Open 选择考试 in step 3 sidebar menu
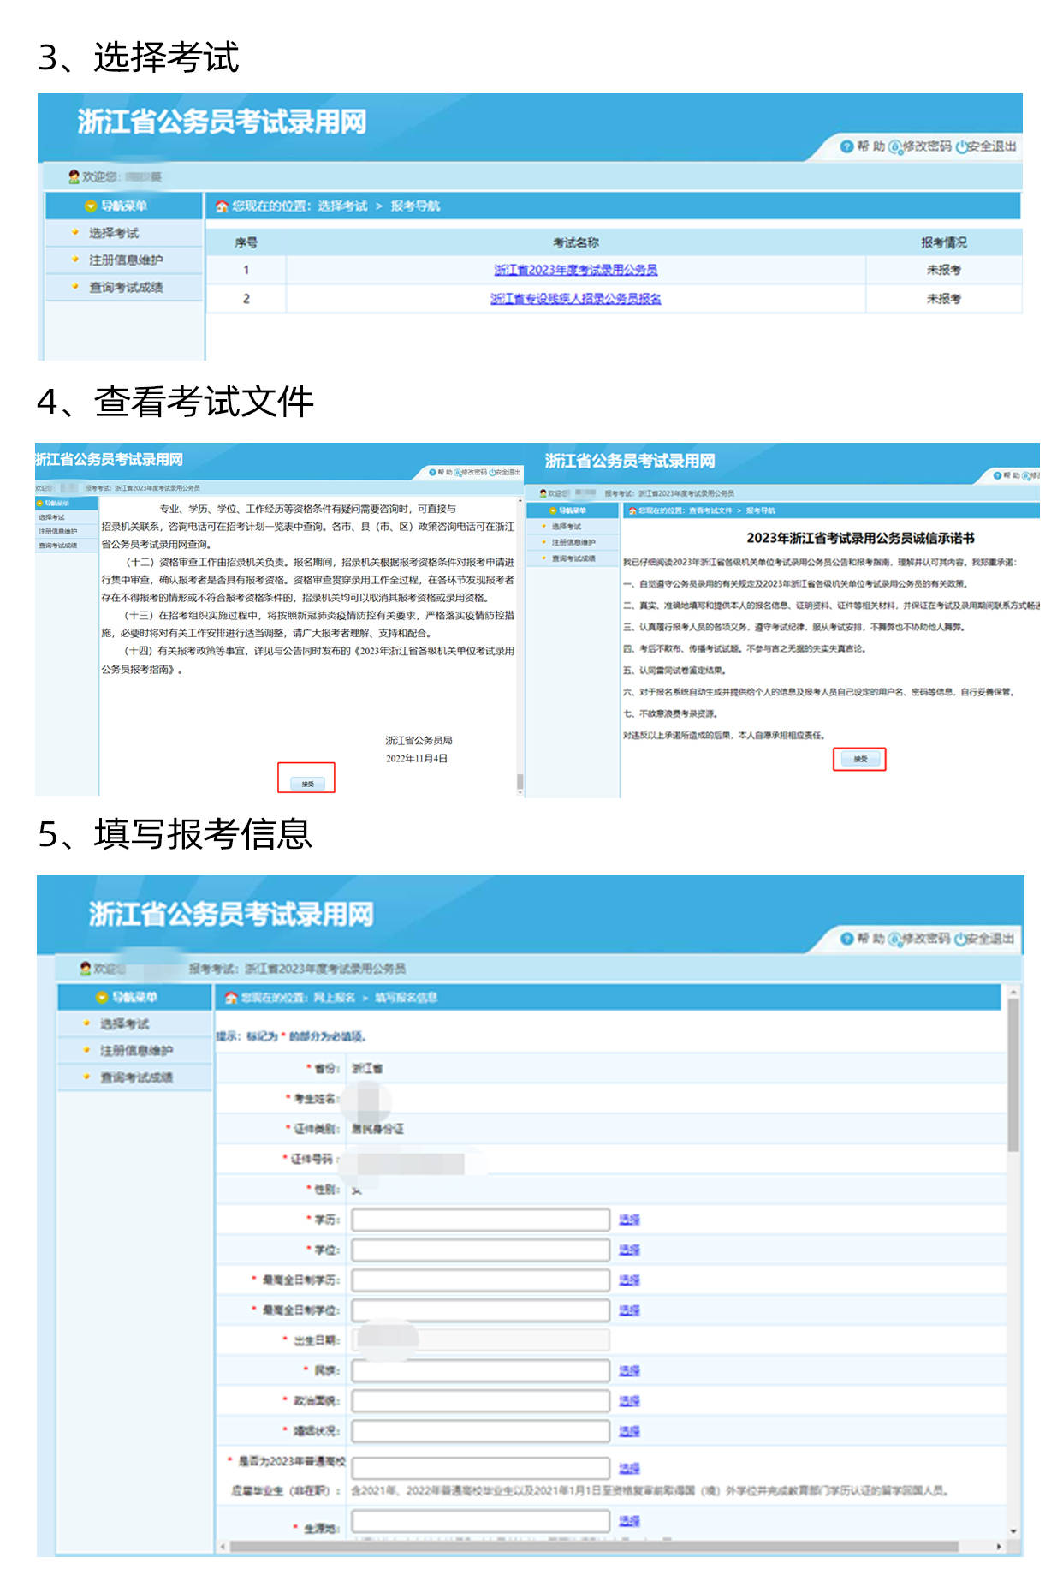 [114, 233]
